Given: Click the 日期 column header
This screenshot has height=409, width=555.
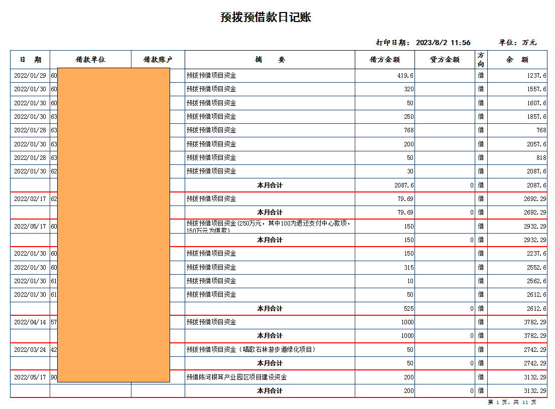Looking at the screenshot, I should [31, 60].
